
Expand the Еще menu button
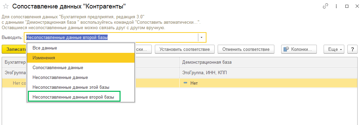pos(334,49)
